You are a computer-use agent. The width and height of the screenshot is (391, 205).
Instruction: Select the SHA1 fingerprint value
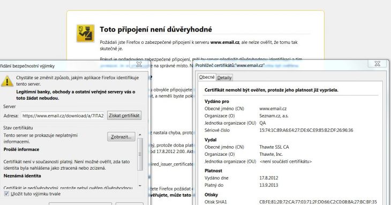pyautogui.click(x=318, y=202)
